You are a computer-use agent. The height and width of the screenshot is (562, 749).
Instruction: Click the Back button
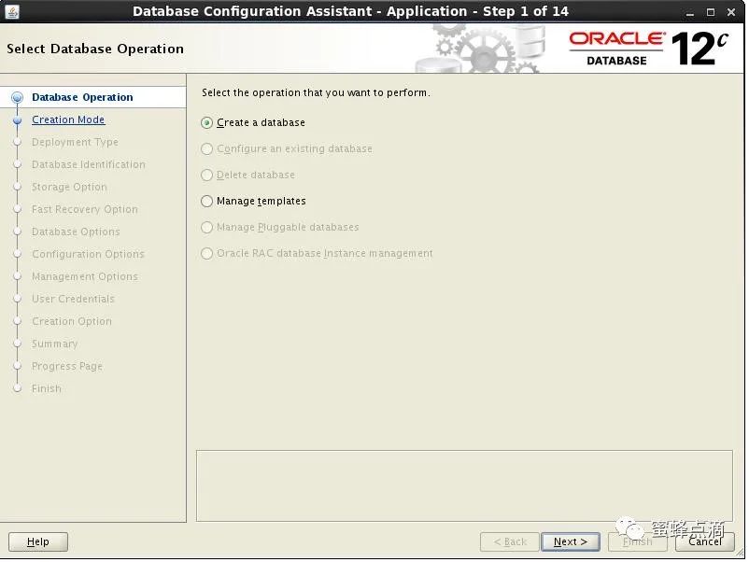[510, 542]
